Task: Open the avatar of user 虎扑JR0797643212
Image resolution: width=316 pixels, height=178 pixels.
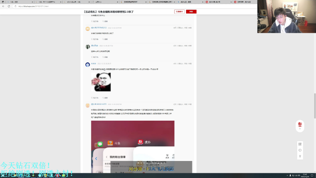Action: pos(87,28)
